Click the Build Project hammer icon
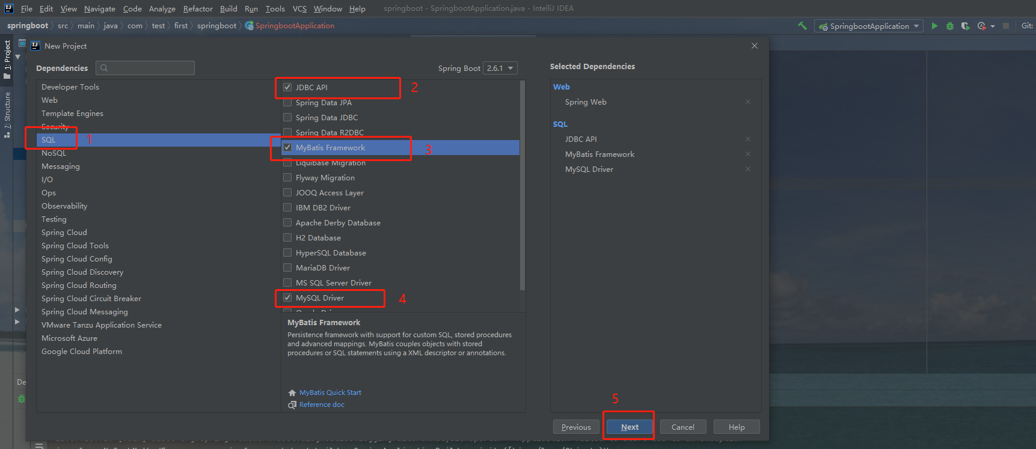 click(x=802, y=26)
